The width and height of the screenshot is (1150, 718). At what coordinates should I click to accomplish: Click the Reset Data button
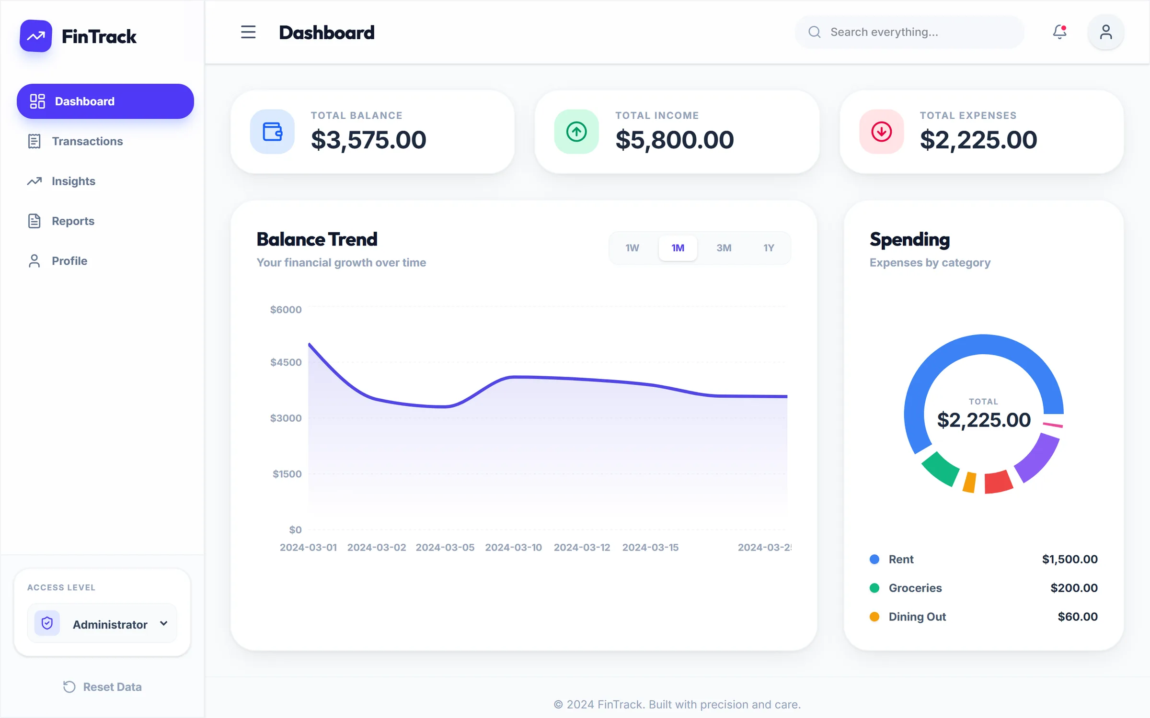coord(103,687)
